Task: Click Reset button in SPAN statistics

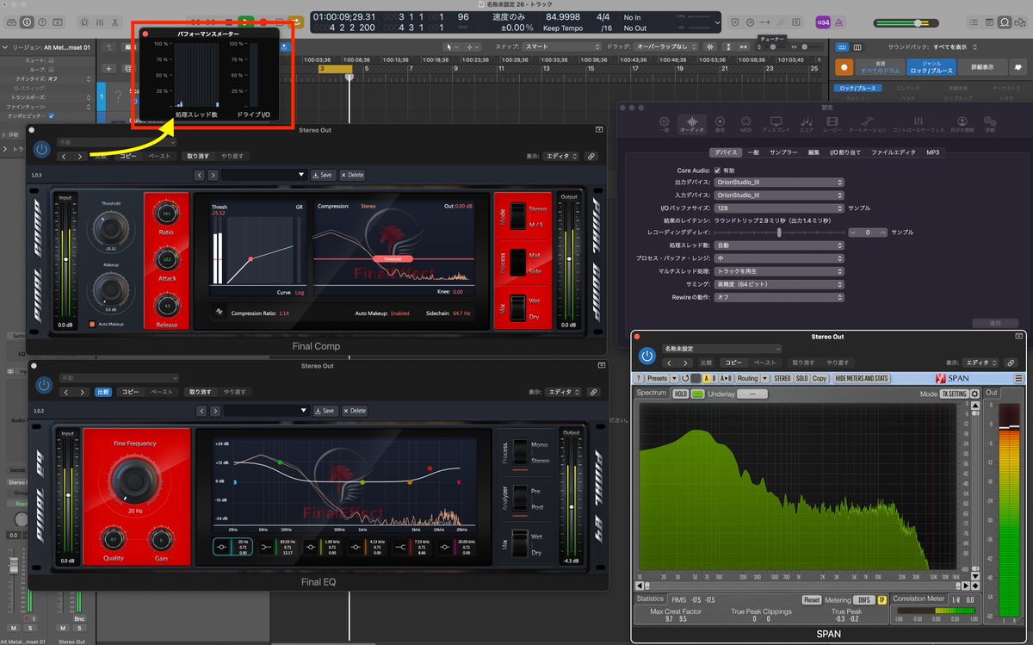Action: pos(812,599)
